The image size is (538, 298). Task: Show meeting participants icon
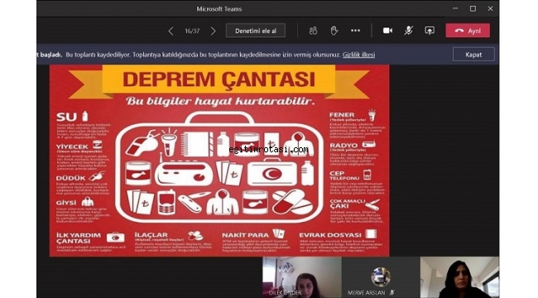point(313,31)
